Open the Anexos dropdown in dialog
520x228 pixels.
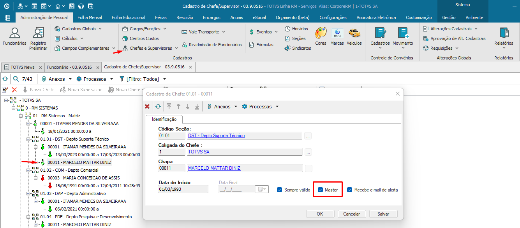coord(222,106)
